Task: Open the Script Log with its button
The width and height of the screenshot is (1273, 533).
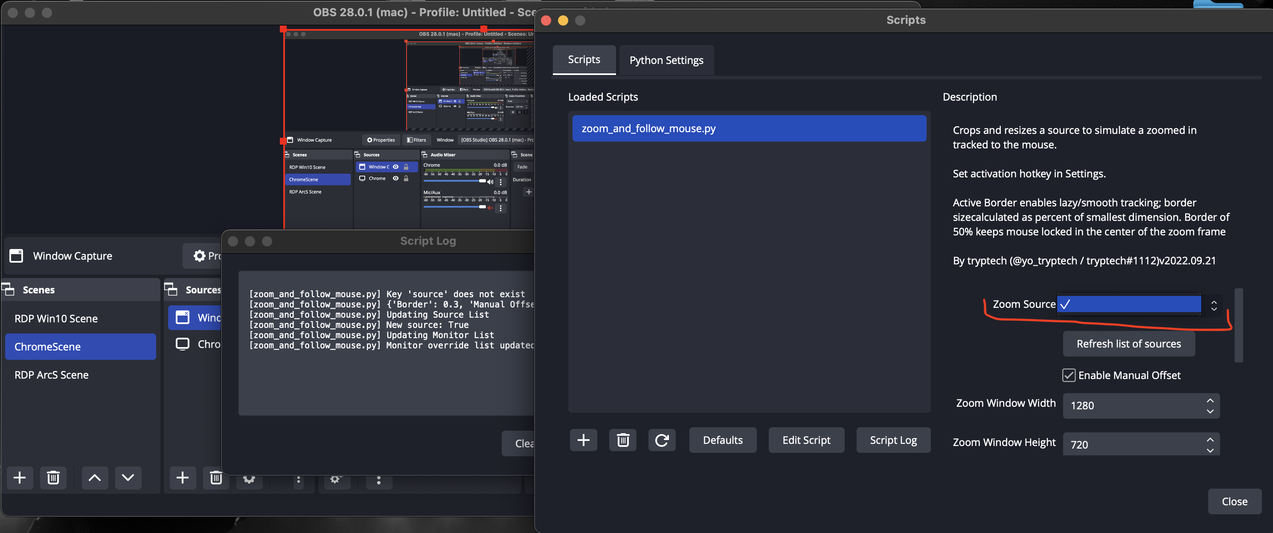Action: point(892,440)
